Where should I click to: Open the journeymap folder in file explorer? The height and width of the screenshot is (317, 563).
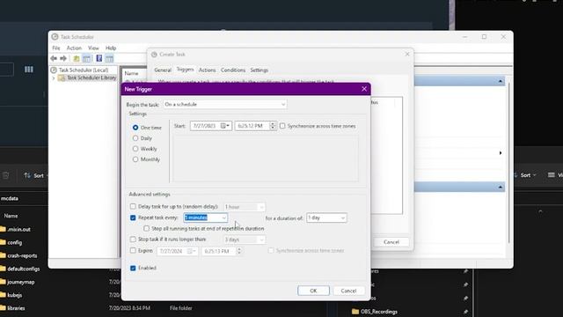click(21, 282)
